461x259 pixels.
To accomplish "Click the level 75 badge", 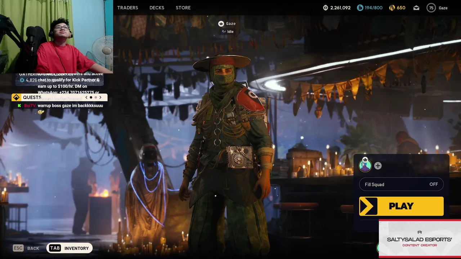I will pos(431,8).
